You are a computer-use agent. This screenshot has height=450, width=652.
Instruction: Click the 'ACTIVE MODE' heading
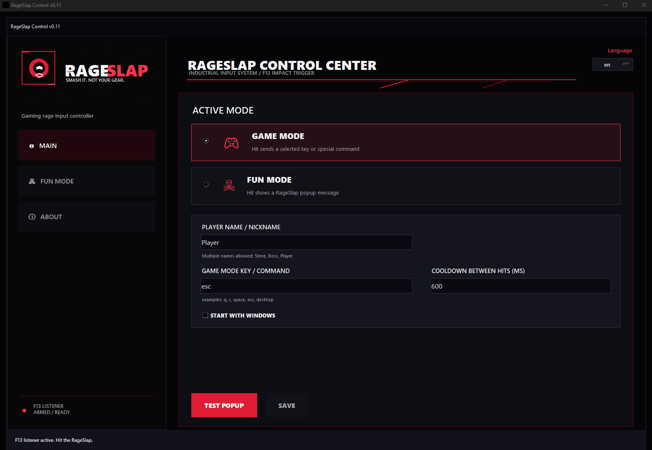(223, 110)
